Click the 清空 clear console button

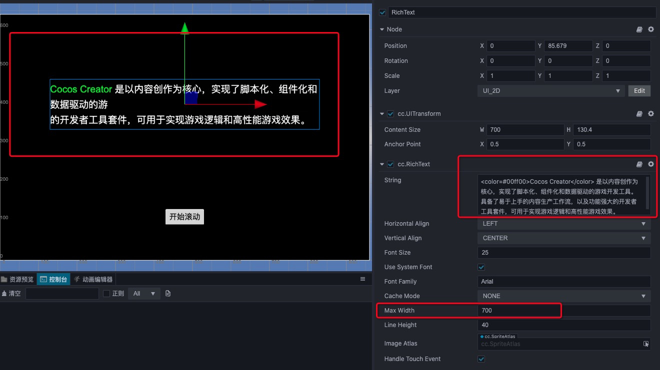[11, 294]
